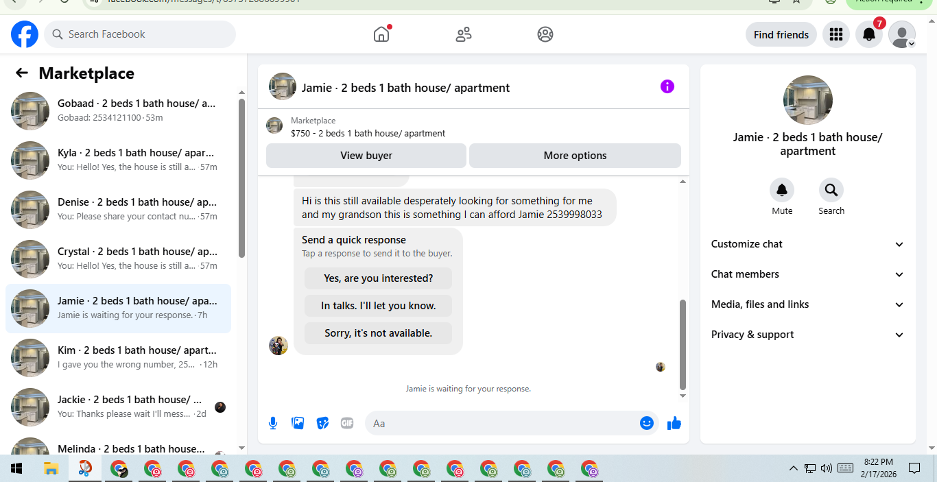Click View buyer button
The height and width of the screenshot is (482, 937).
[366, 156]
